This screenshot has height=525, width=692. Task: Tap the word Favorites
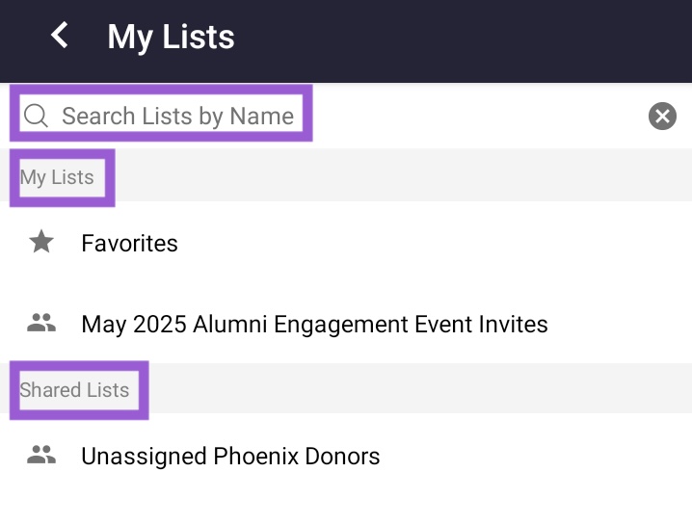[129, 243]
